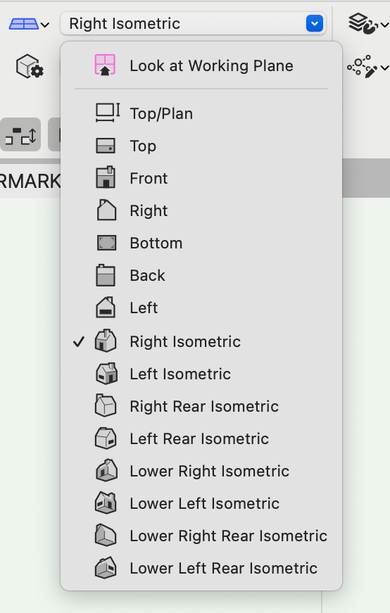Expand the working plane dropdown arrow
Screen dimensions: 390x613
tap(45, 25)
